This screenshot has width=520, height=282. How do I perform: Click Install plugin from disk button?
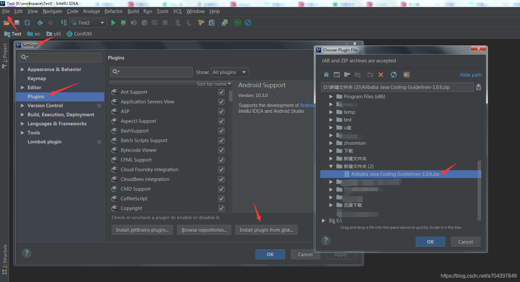(x=266, y=230)
